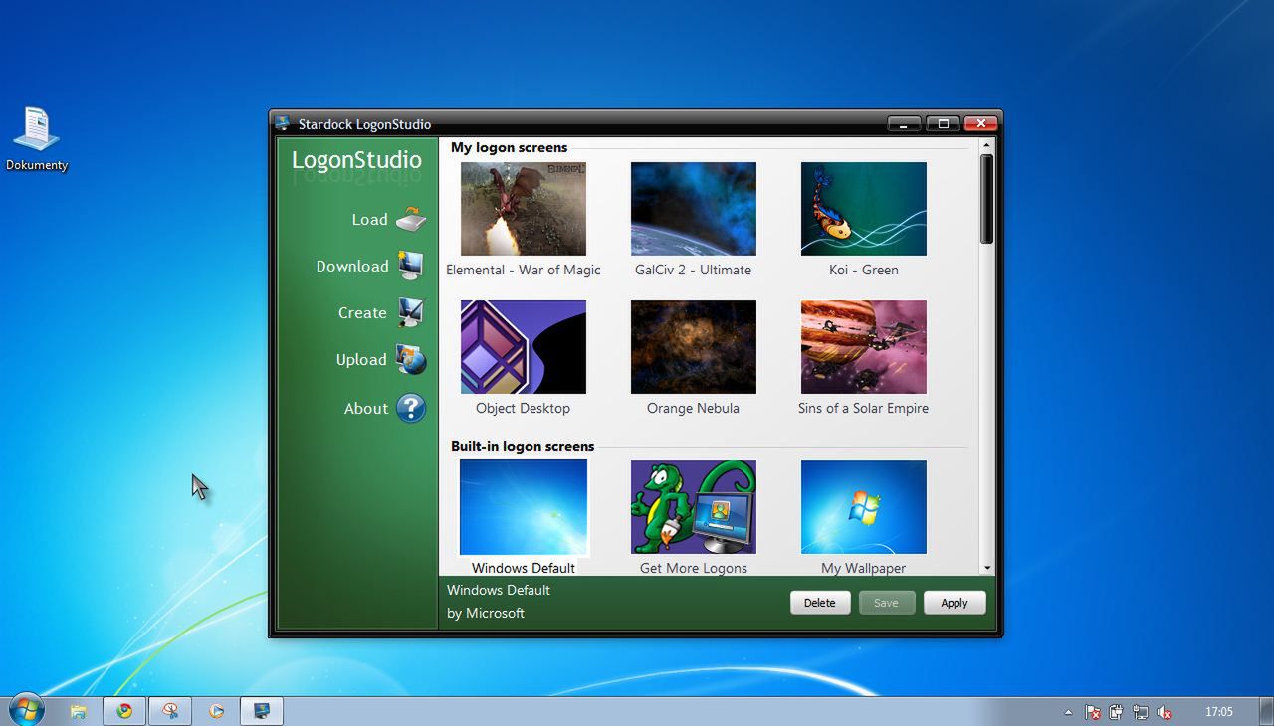Minimize the LogonStudio window
This screenshot has width=1274, height=726.
[x=904, y=123]
